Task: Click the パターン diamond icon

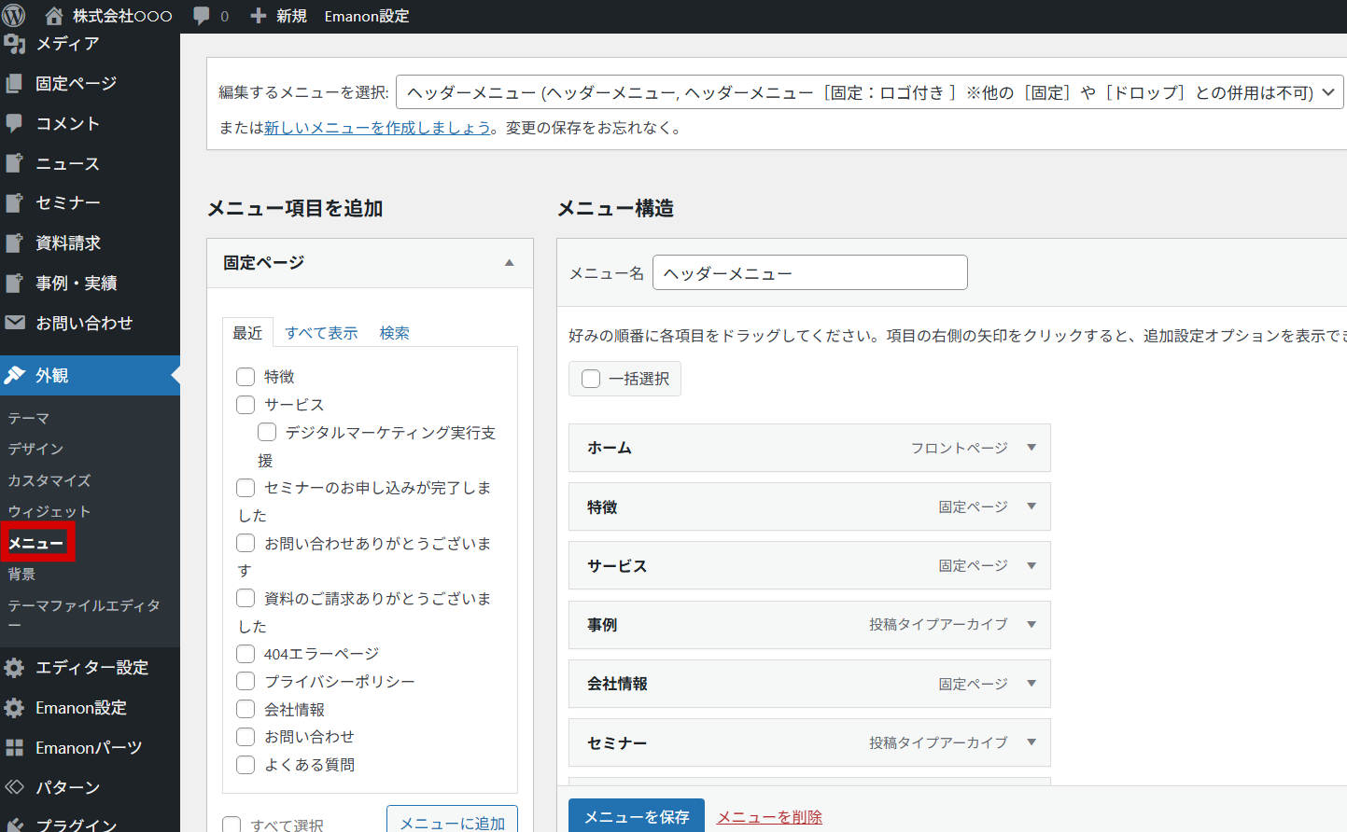Action: coord(14,787)
